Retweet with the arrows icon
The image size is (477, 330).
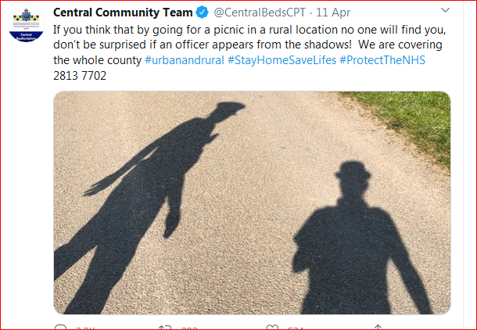pos(165,327)
